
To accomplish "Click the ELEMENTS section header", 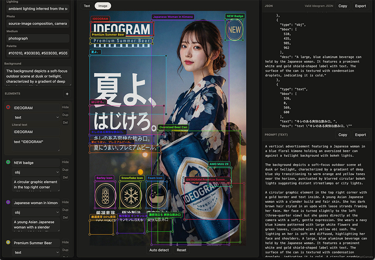I will pyautogui.click(x=12, y=93).
